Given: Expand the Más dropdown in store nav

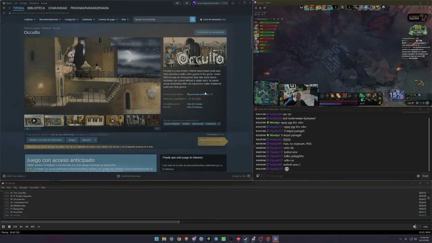Looking at the screenshot, I should click(x=125, y=20).
